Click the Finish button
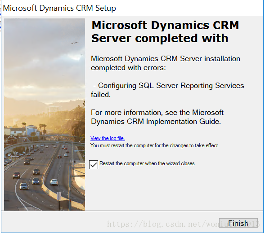The image size is (265, 233). point(238,223)
